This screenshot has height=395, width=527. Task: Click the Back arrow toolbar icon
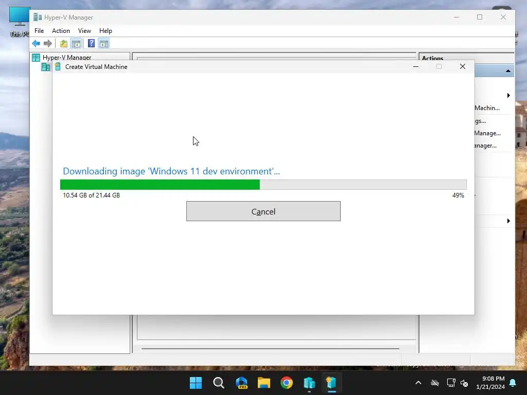click(x=36, y=43)
